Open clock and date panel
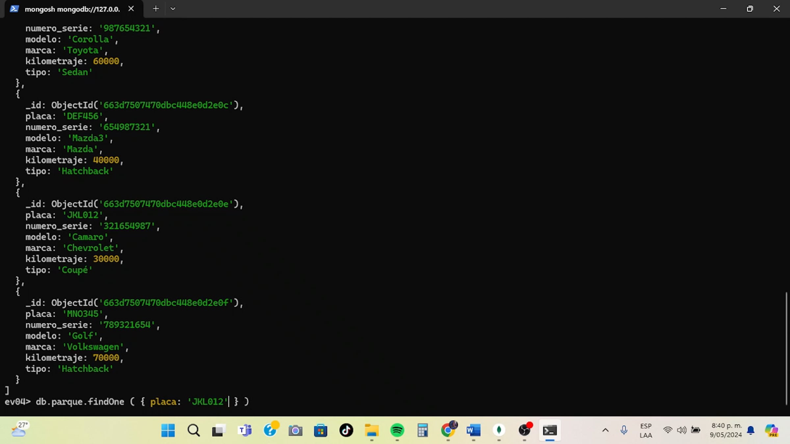 coord(726,430)
